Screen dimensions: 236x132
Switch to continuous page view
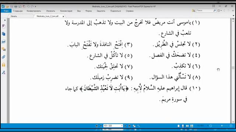(183, 126)
